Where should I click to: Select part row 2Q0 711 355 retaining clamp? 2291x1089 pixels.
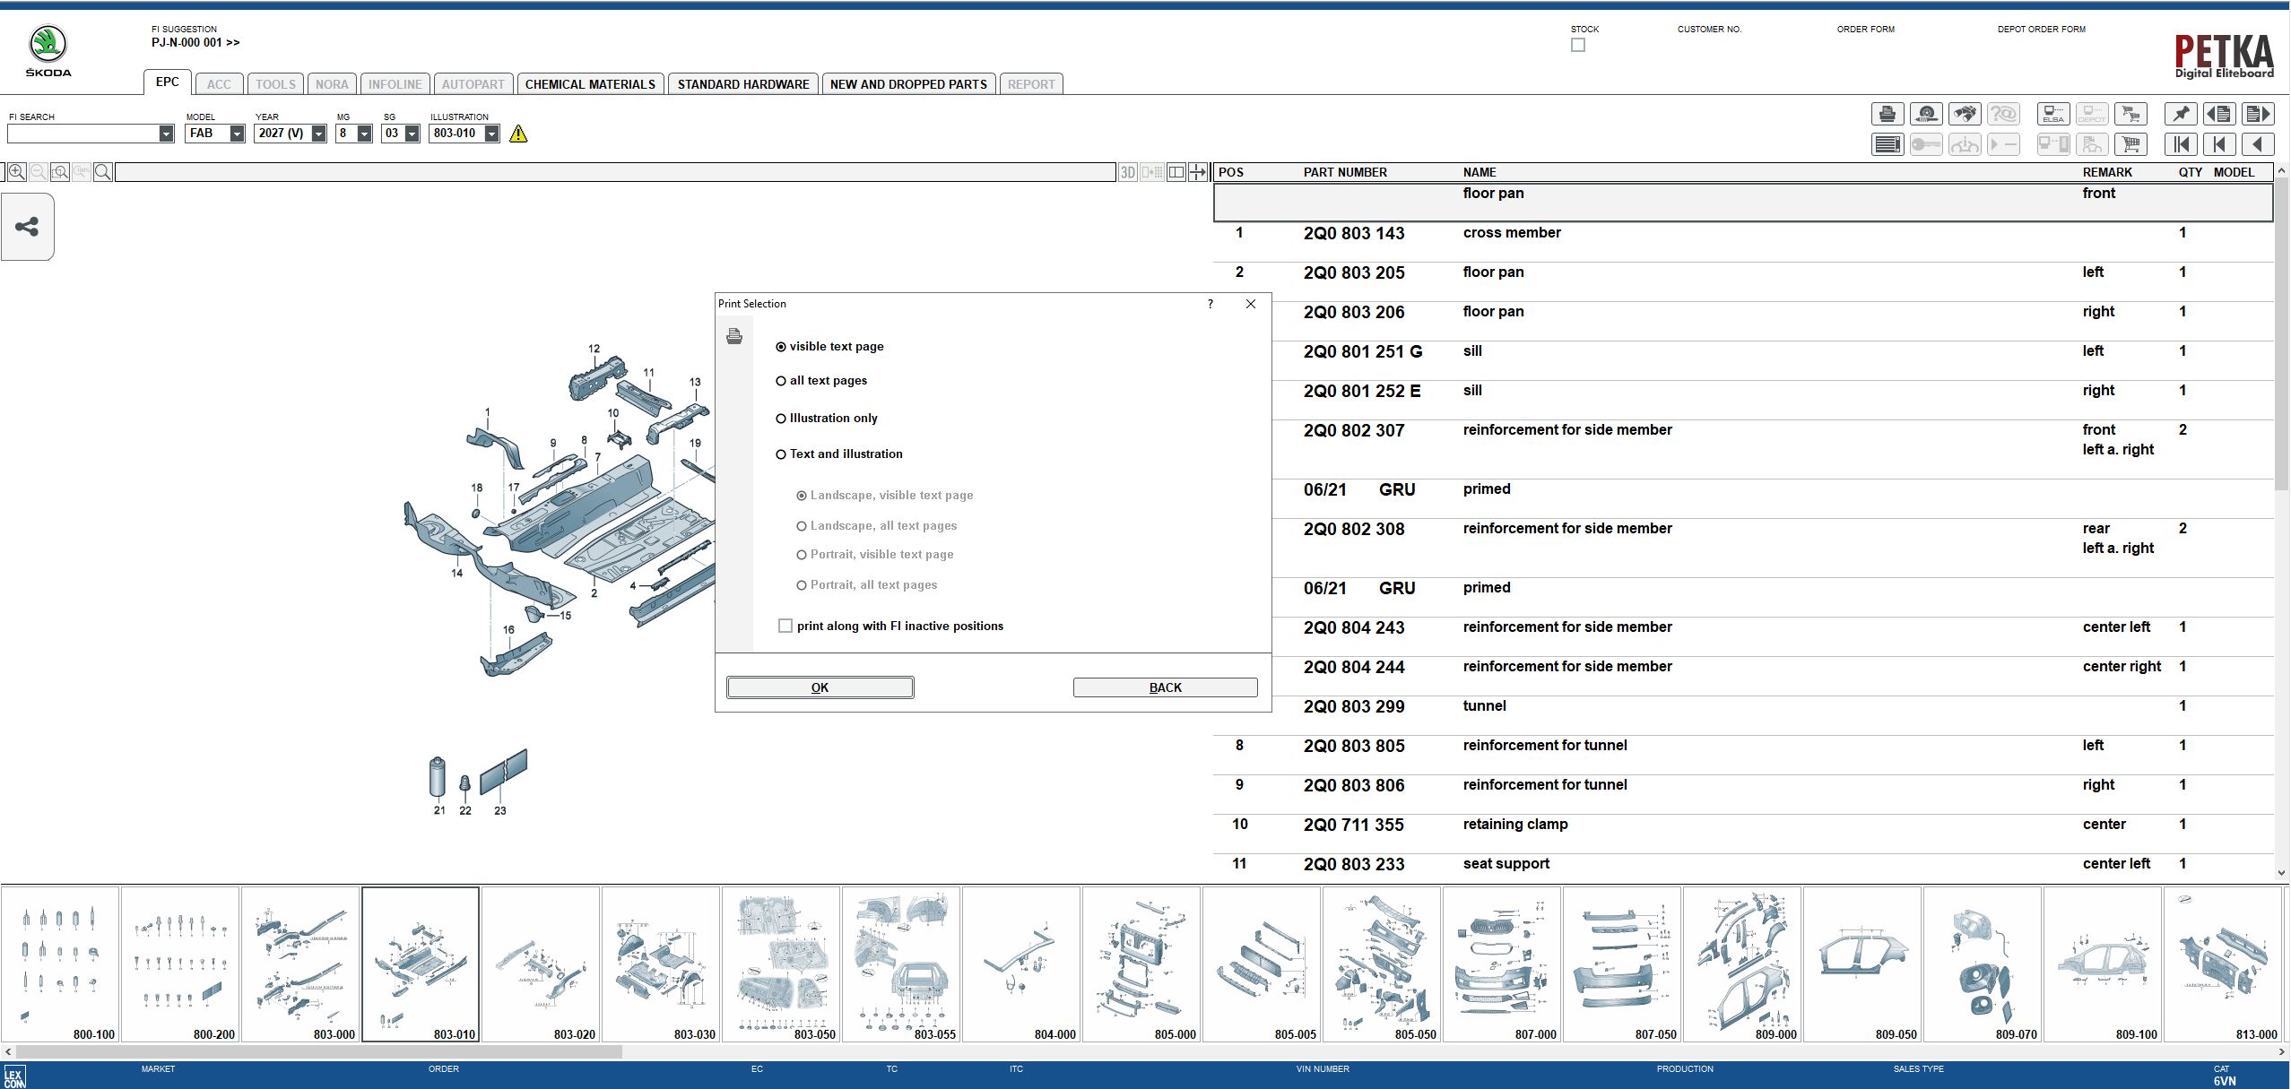pyautogui.click(x=1743, y=834)
